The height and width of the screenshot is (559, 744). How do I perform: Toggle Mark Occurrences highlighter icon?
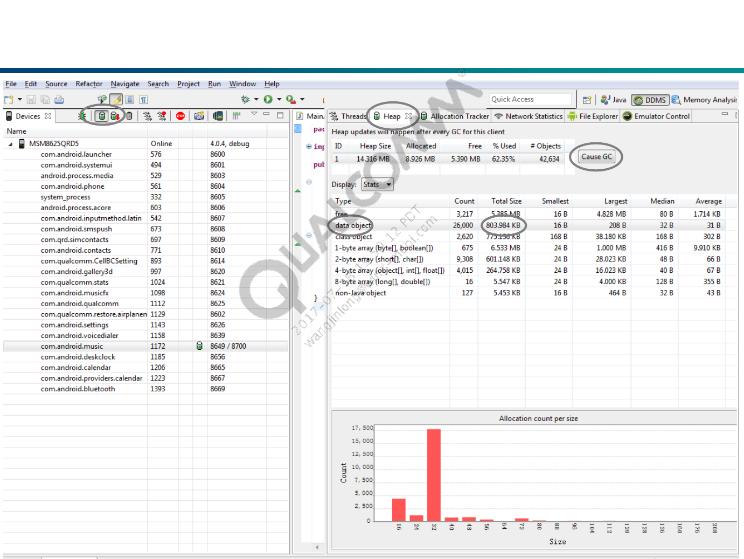point(116,100)
